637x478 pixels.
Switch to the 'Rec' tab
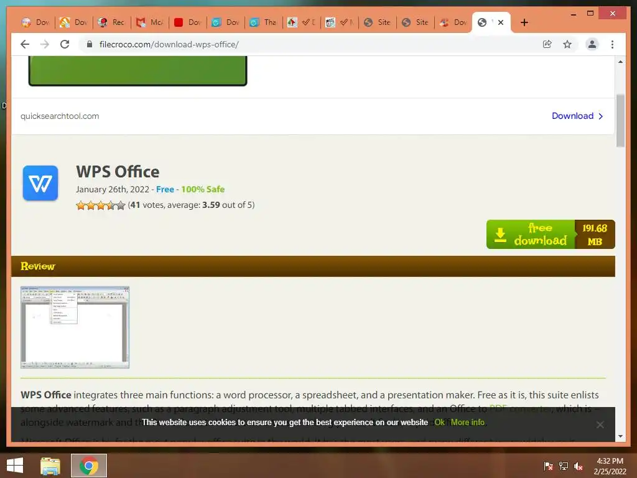[112, 22]
